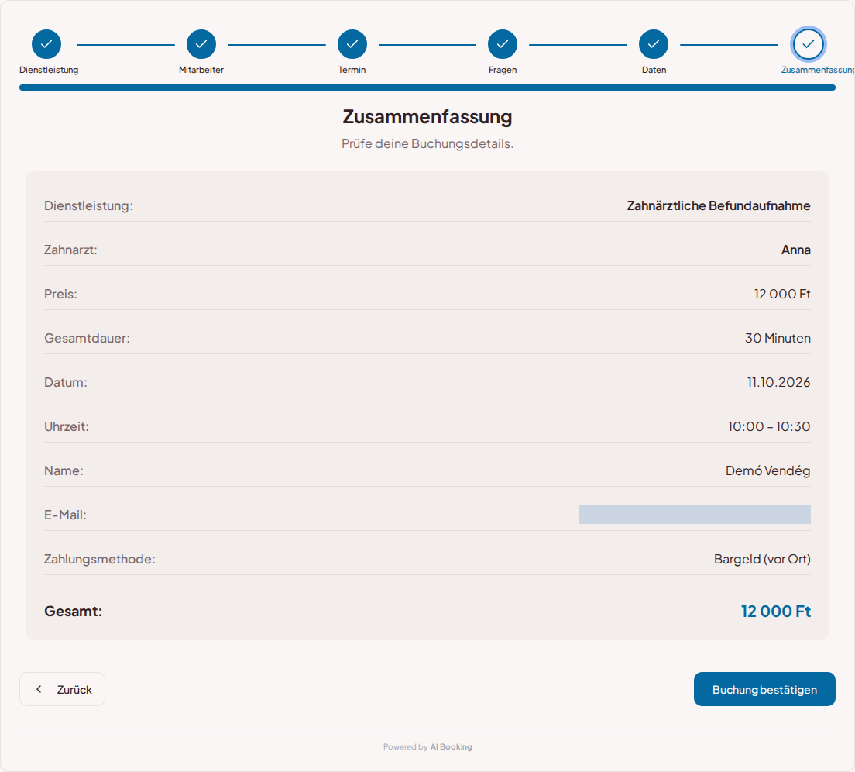The width and height of the screenshot is (855, 772).
Task: Go back with the Zurück button
Action: point(62,689)
